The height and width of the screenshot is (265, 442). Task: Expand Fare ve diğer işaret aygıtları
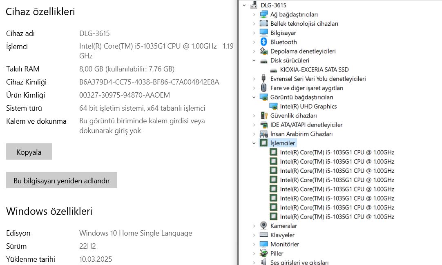[x=254, y=88]
